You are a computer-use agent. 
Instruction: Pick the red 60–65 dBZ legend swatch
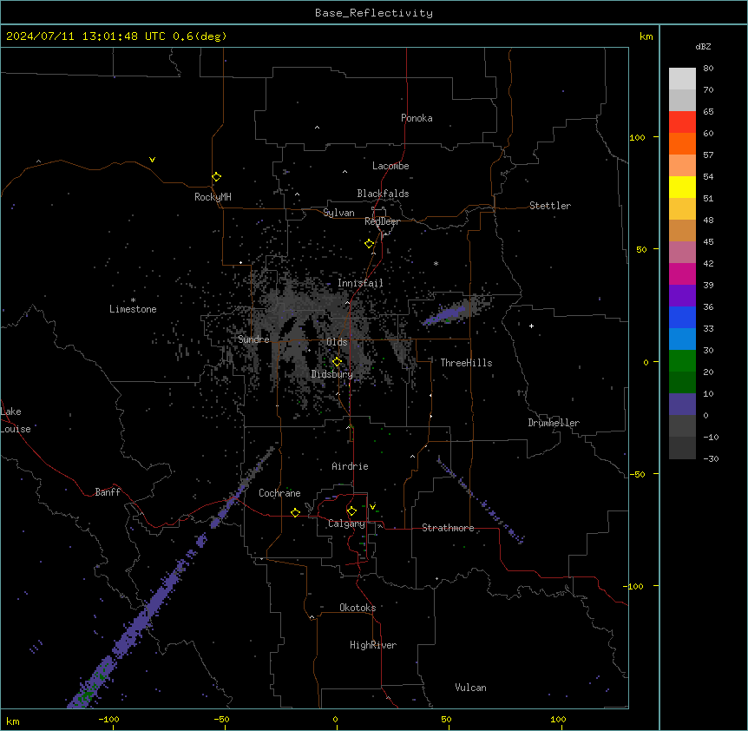point(682,122)
